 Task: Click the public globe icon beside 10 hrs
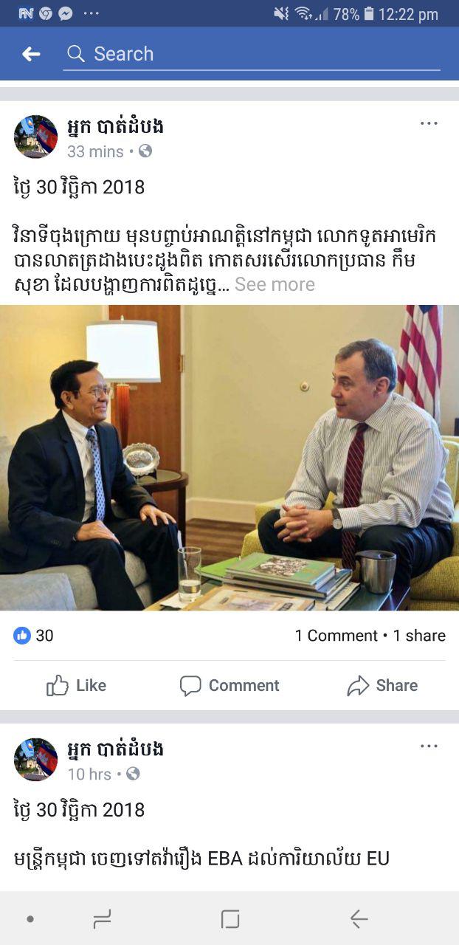tap(133, 774)
